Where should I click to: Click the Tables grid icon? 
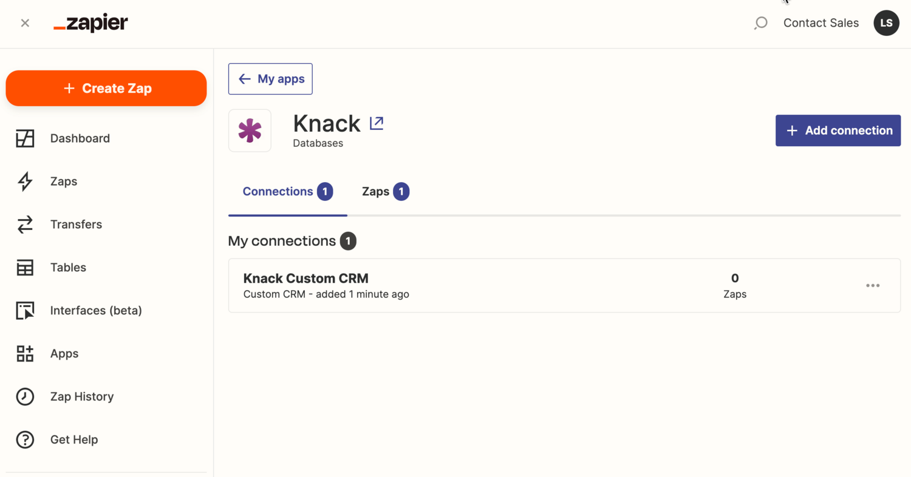coord(25,268)
